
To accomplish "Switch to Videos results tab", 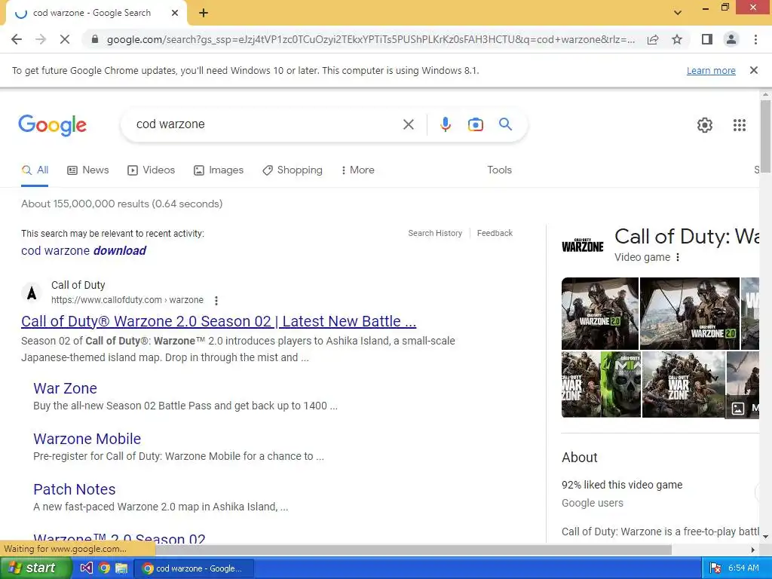I will pos(151,170).
